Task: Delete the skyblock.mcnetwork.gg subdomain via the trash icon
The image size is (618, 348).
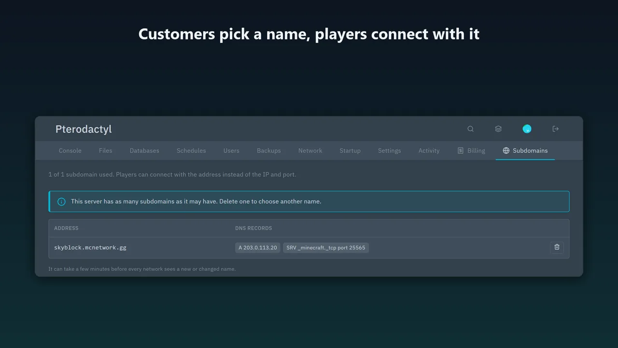Action: [557, 247]
